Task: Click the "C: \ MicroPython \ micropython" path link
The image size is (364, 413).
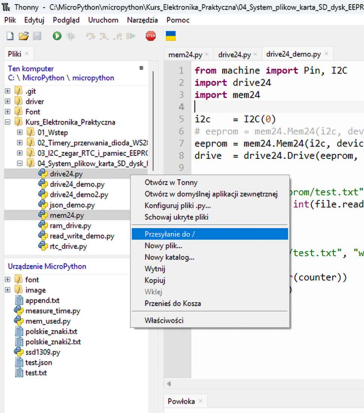Action: click(x=61, y=78)
